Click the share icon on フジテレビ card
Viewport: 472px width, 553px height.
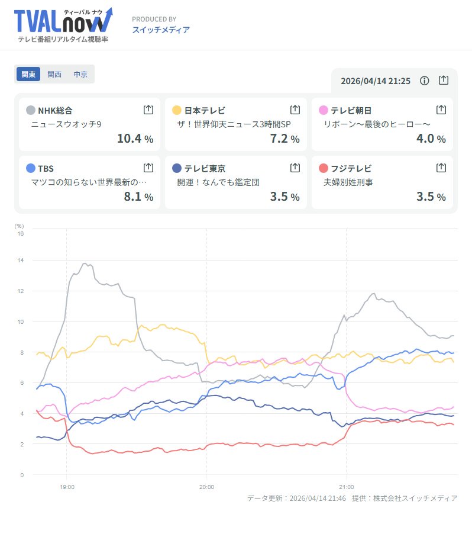click(x=441, y=168)
